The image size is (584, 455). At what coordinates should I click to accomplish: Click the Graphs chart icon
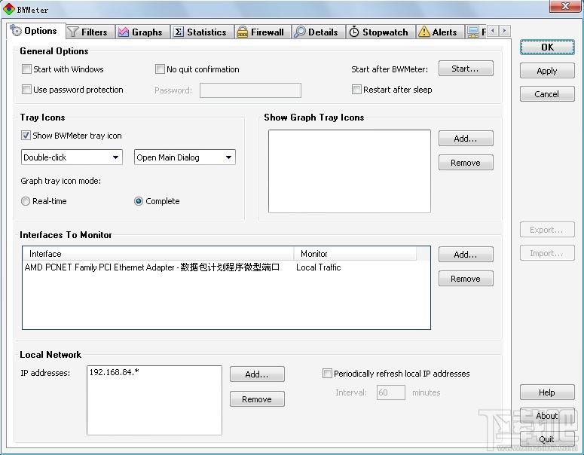pos(124,32)
